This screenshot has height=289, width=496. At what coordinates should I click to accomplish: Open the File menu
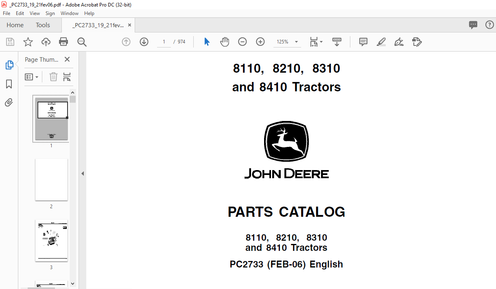point(7,13)
